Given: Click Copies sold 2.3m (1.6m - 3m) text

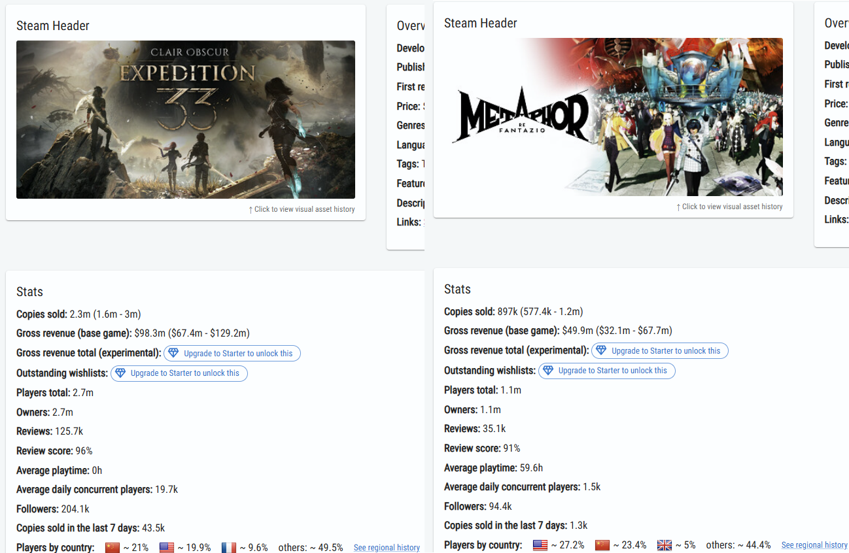Looking at the screenshot, I should point(78,314).
